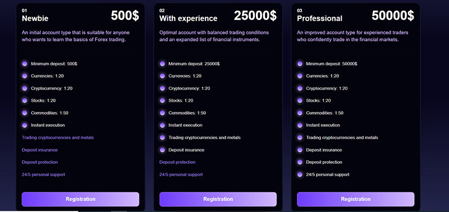Click the Registration button under Professional plan
The image size is (449, 212).
(356, 199)
